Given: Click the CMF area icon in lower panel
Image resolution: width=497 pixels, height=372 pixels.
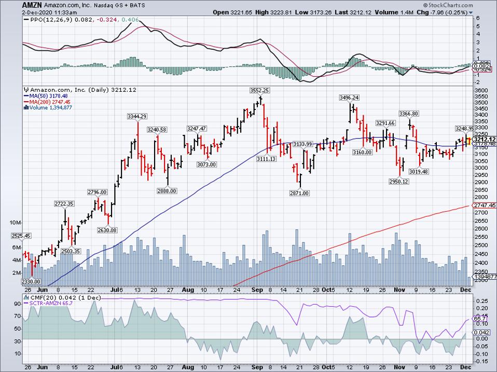Looking at the screenshot, I should 26,298.
